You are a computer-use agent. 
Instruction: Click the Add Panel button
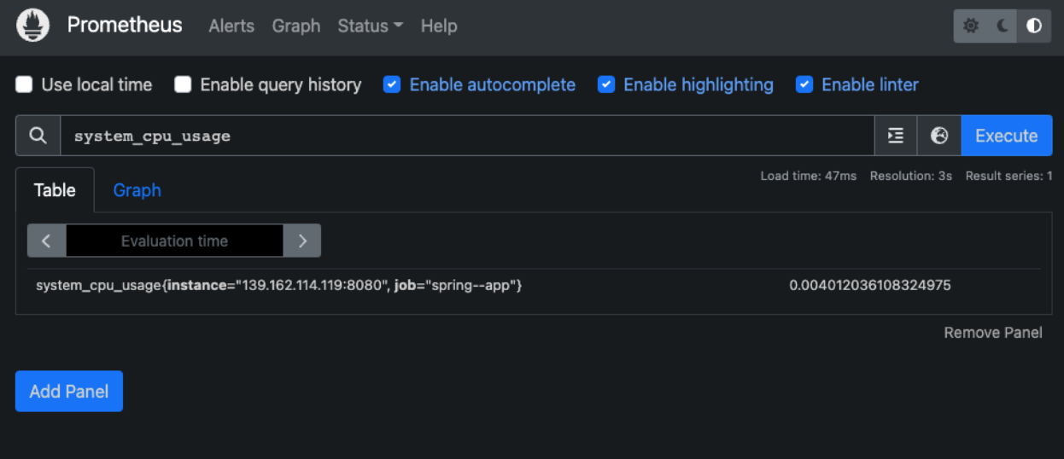[69, 392]
